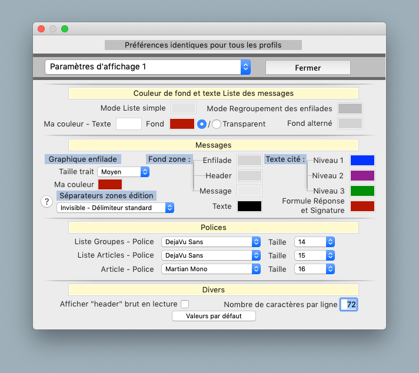Viewport: 419px width, 373px height.
Task: Pick the red Fond color swatch
Action: click(x=182, y=124)
